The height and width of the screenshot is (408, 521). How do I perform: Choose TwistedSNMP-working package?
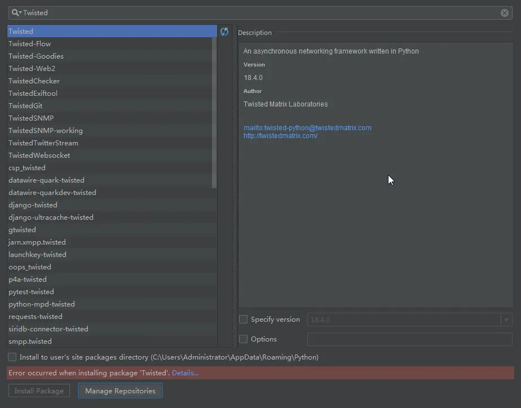point(112,131)
